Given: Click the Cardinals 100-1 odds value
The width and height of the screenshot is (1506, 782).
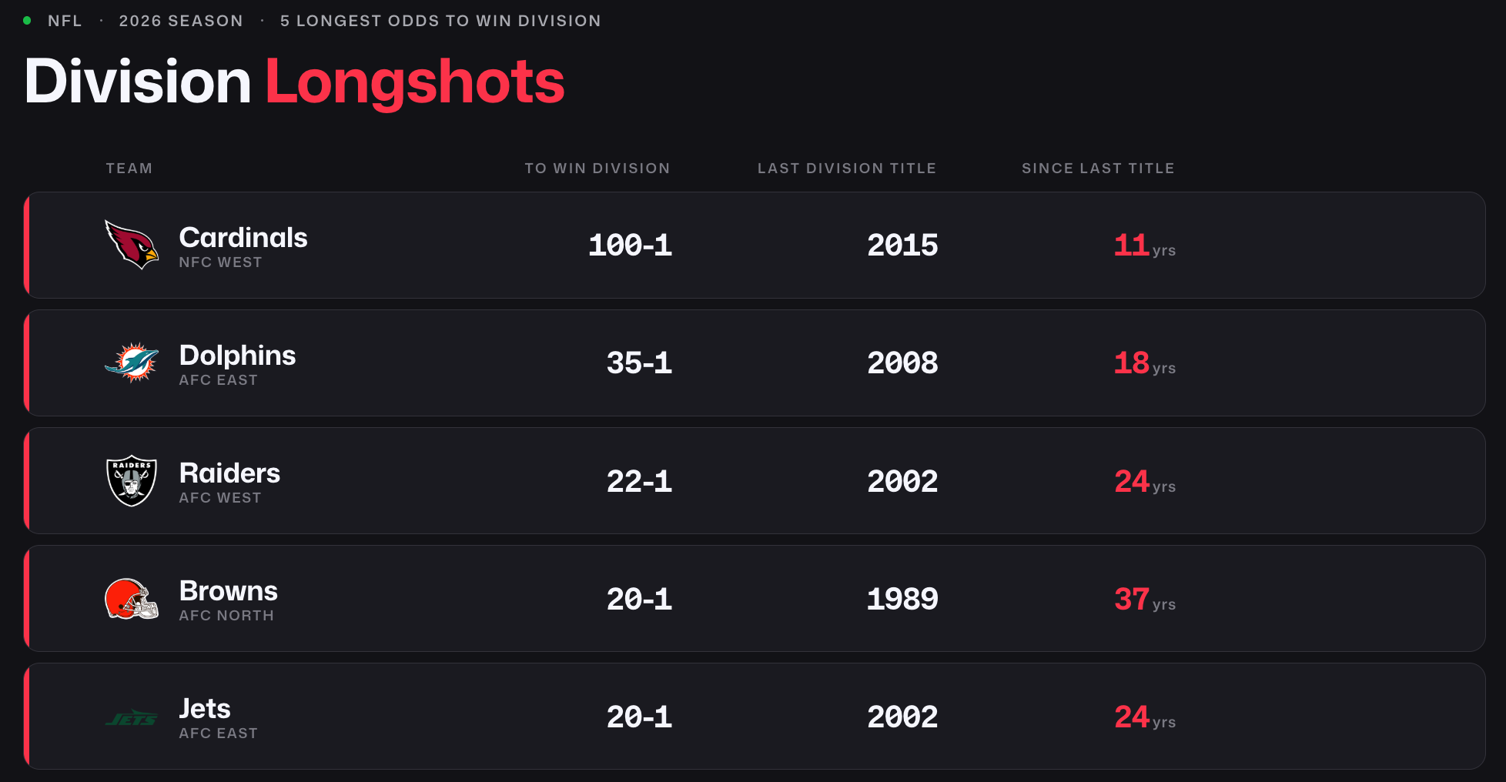Looking at the screenshot, I should [x=630, y=246].
